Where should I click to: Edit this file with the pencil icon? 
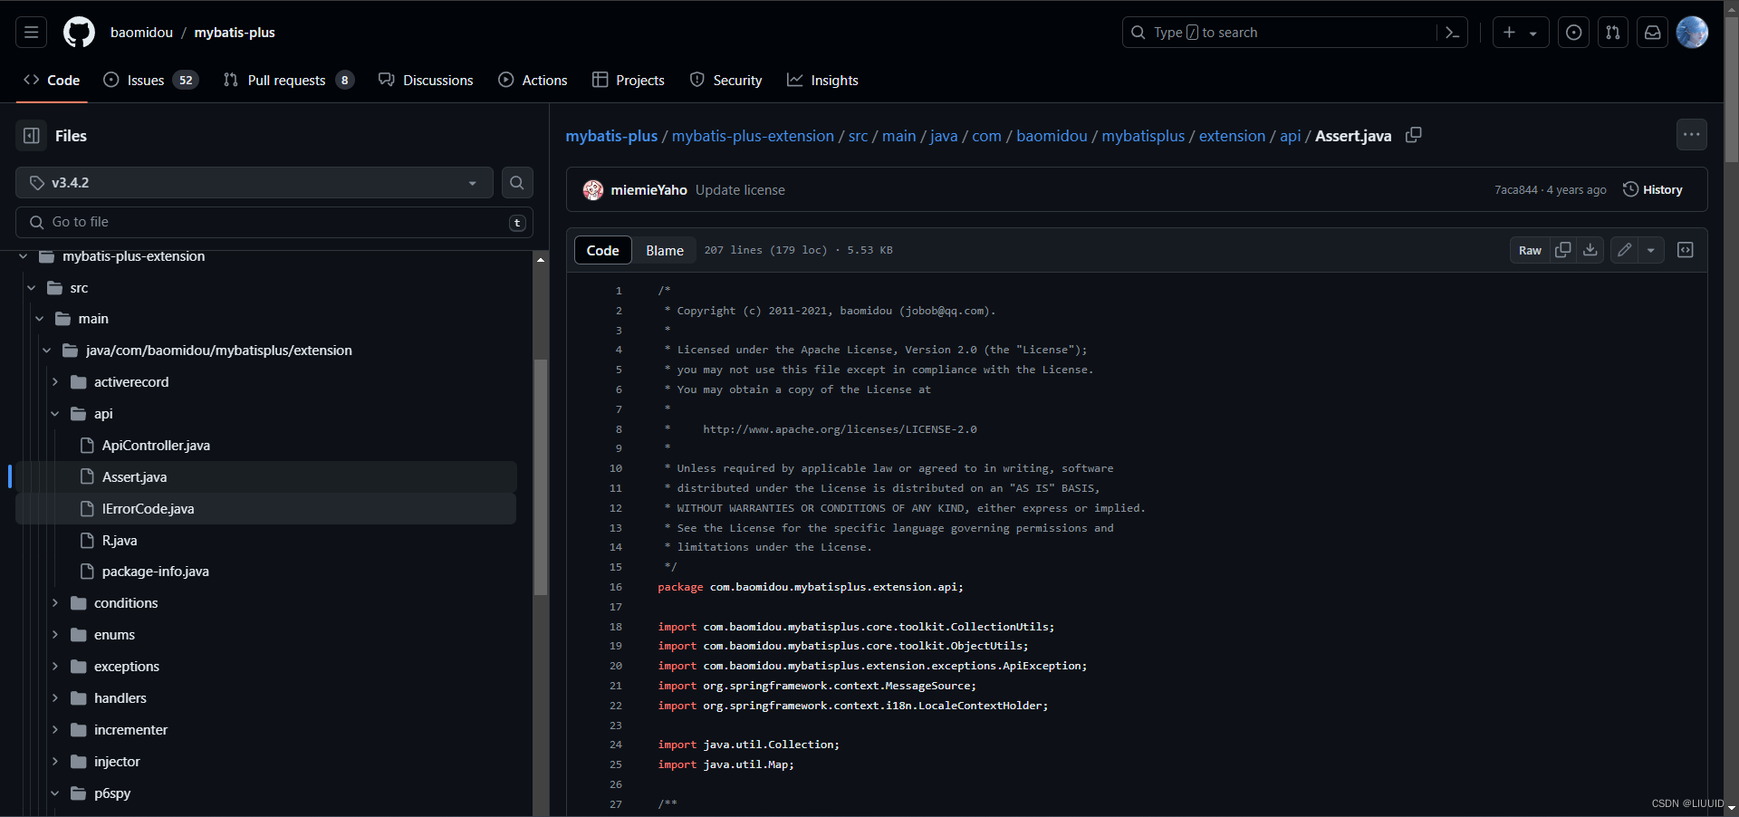1623,250
